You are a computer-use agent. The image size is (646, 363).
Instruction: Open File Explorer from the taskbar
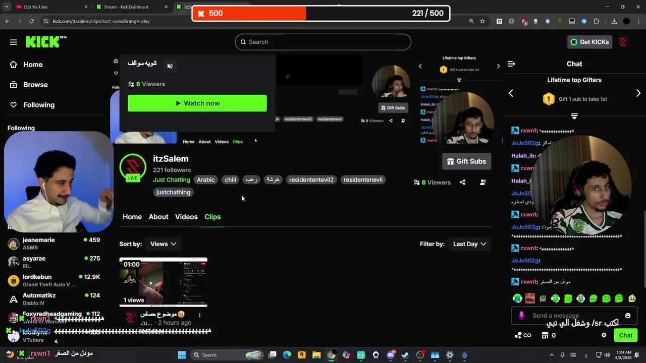pos(316,355)
